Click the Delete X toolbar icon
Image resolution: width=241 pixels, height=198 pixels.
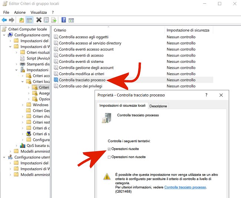(x=39, y=20)
